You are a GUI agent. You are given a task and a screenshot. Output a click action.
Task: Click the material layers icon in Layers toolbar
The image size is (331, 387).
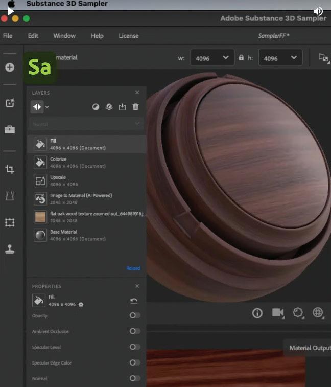(109, 107)
